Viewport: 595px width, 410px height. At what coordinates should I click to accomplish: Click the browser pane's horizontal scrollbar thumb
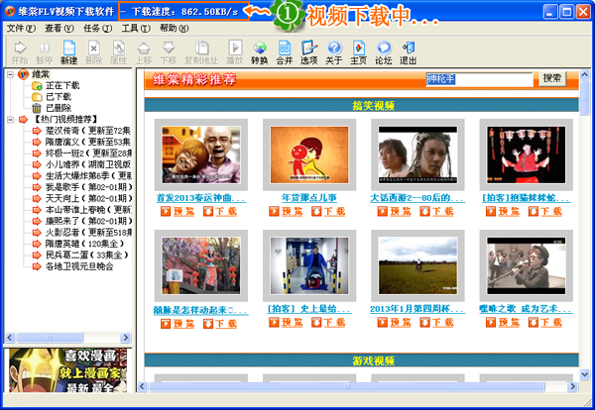click(347, 386)
